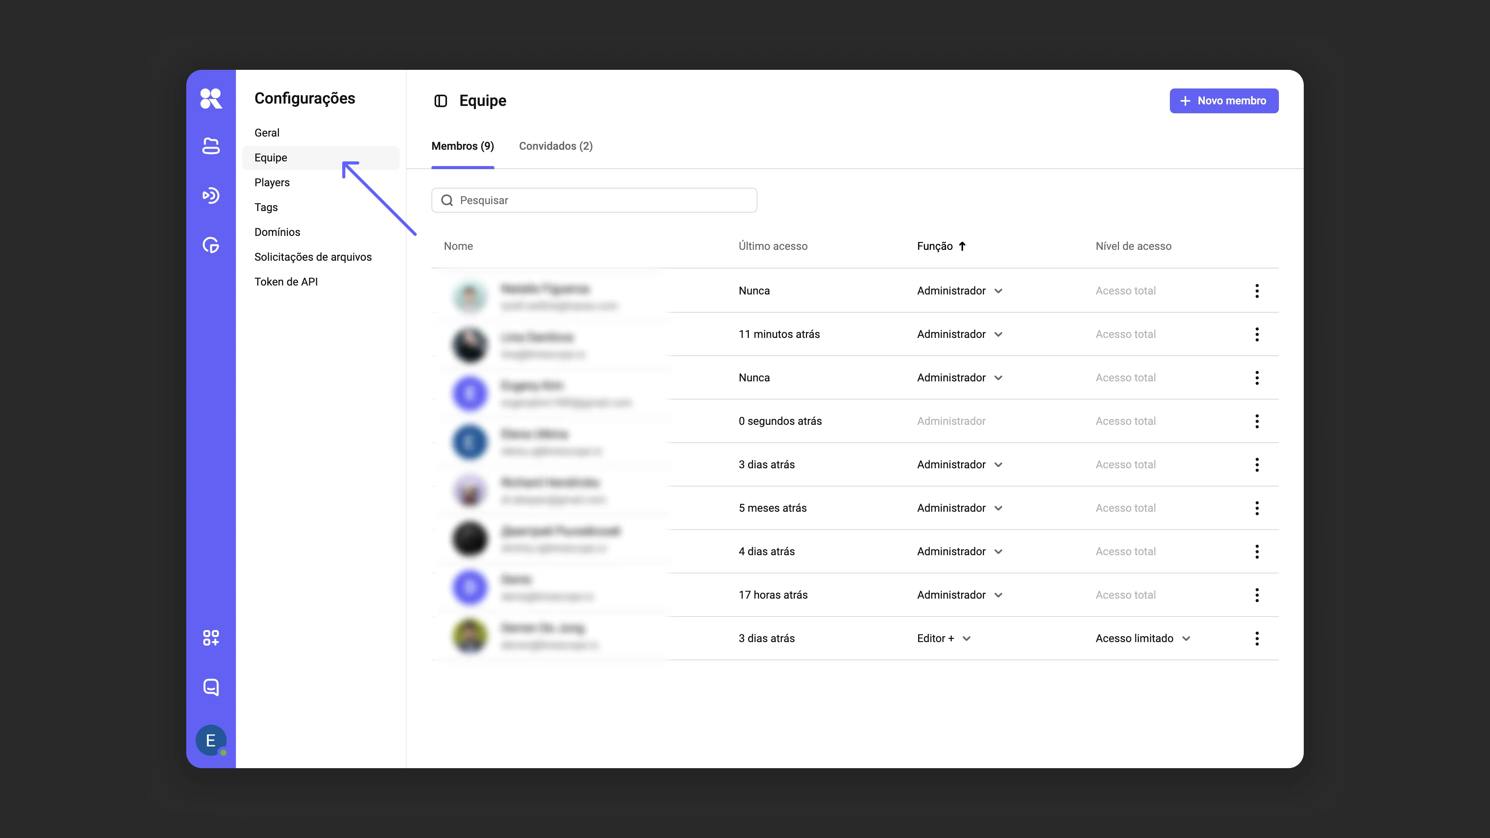Open more options for 0 segundos atrás row
1490x838 pixels.
pos(1257,421)
